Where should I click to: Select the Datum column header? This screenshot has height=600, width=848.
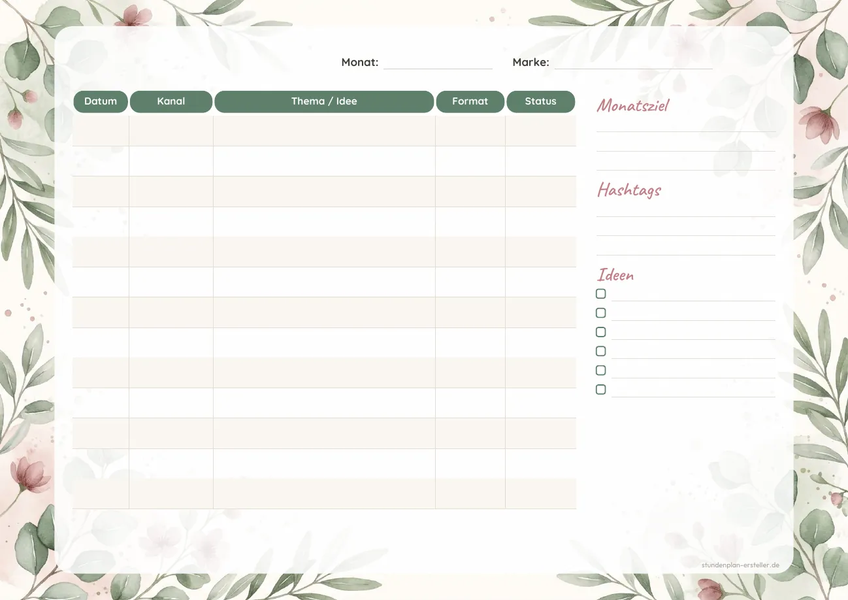pyautogui.click(x=101, y=101)
